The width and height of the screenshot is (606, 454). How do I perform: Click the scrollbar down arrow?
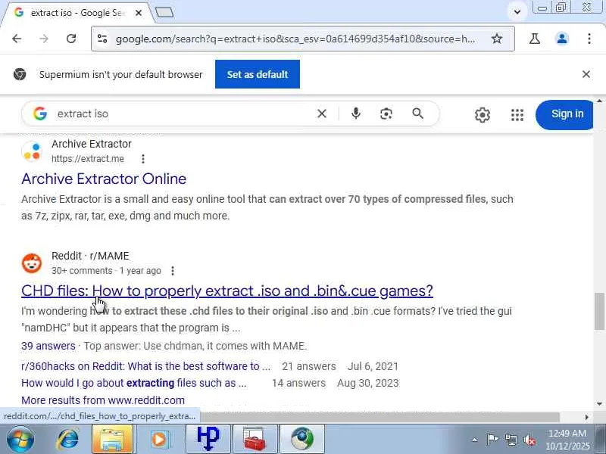tap(599, 404)
